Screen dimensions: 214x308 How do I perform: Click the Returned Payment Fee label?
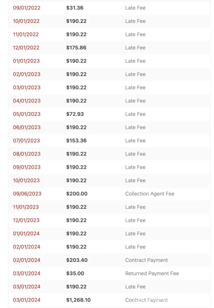coord(152,274)
